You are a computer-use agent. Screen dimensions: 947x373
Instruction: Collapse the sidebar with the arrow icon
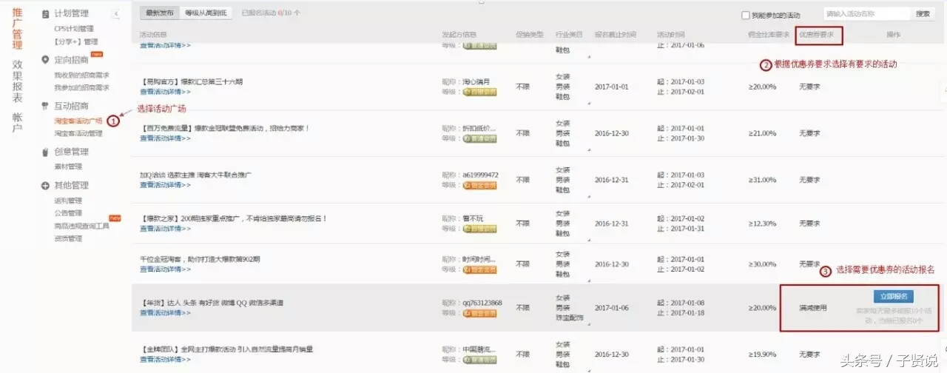116,13
